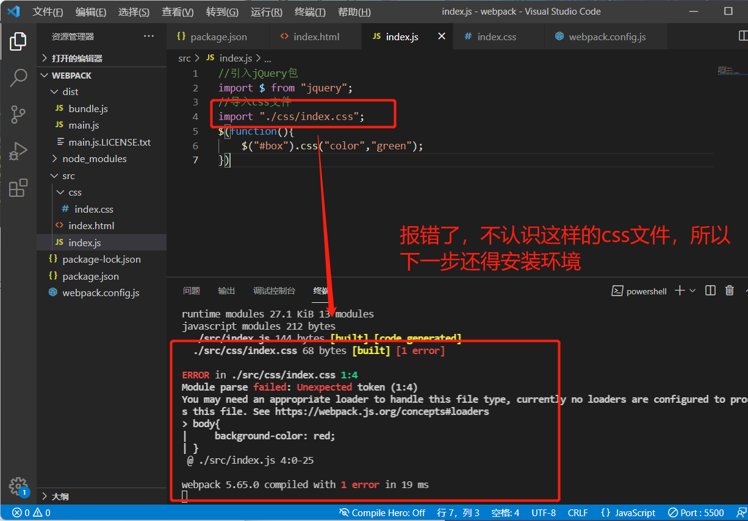
Task: Open the 编辑(E) menu
Action: [91, 12]
